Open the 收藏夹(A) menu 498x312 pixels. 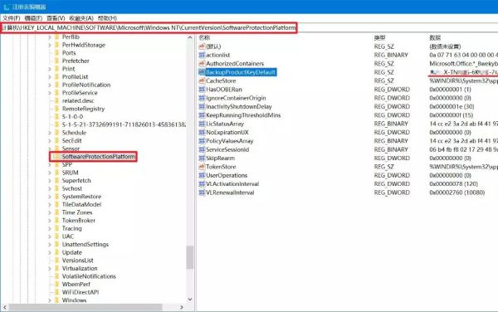click(x=81, y=18)
